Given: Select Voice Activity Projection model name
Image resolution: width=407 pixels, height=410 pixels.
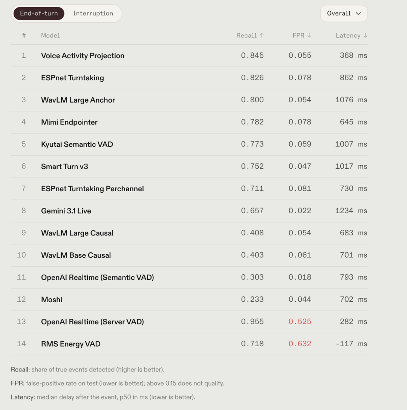Looking at the screenshot, I should click(83, 56).
